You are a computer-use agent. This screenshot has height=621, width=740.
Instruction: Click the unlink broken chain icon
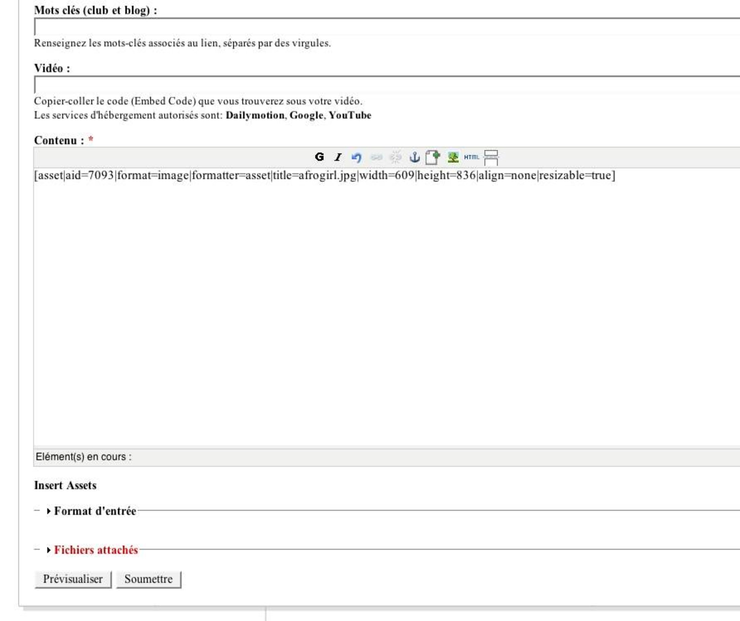click(395, 157)
